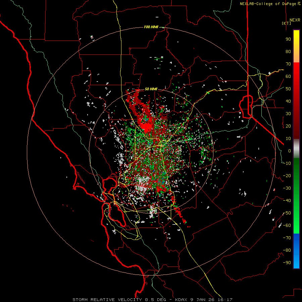Click the -80 value on the velocity scale
The width and height of the screenshot is (302, 302).
tap(287, 250)
